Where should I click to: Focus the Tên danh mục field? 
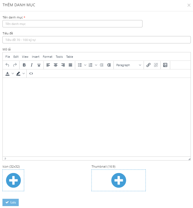pos(72,24)
